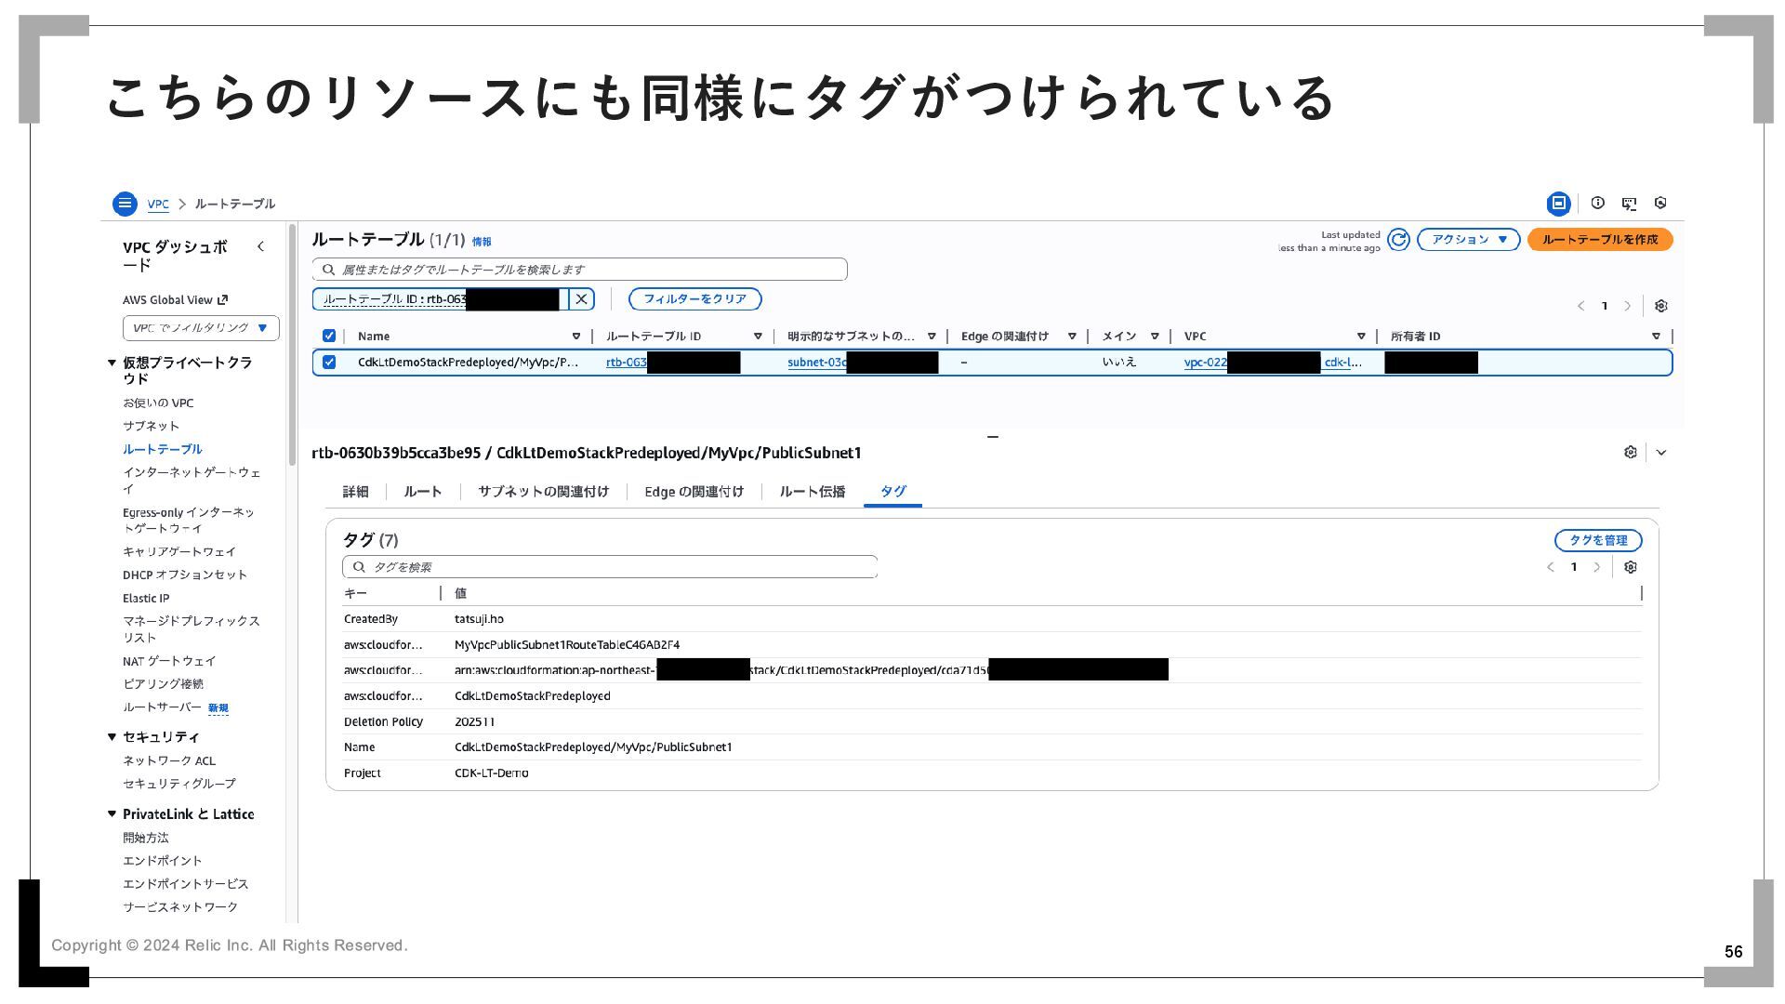Click the info circle icon in header

tap(1597, 203)
